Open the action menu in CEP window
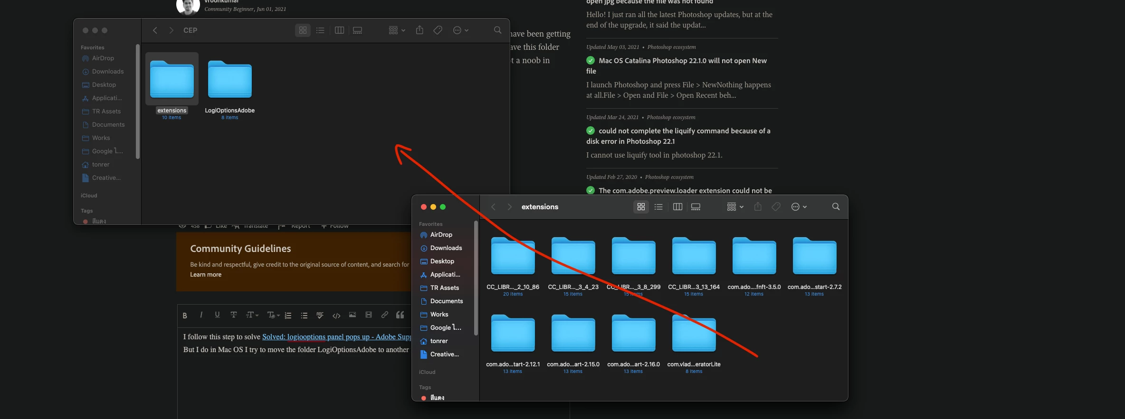Viewport: 1125px width, 419px height. 460,30
